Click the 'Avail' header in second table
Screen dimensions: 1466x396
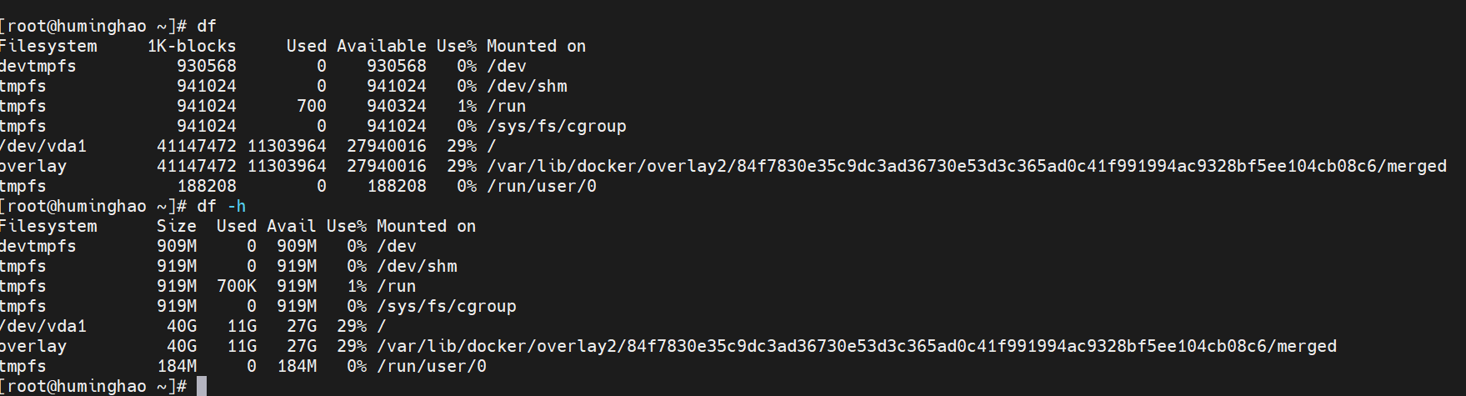click(x=292, y=226)
